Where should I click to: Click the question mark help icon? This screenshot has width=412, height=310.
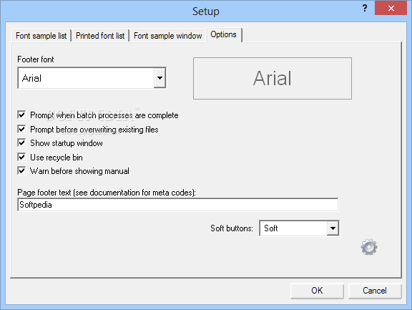tap(365, 8)
